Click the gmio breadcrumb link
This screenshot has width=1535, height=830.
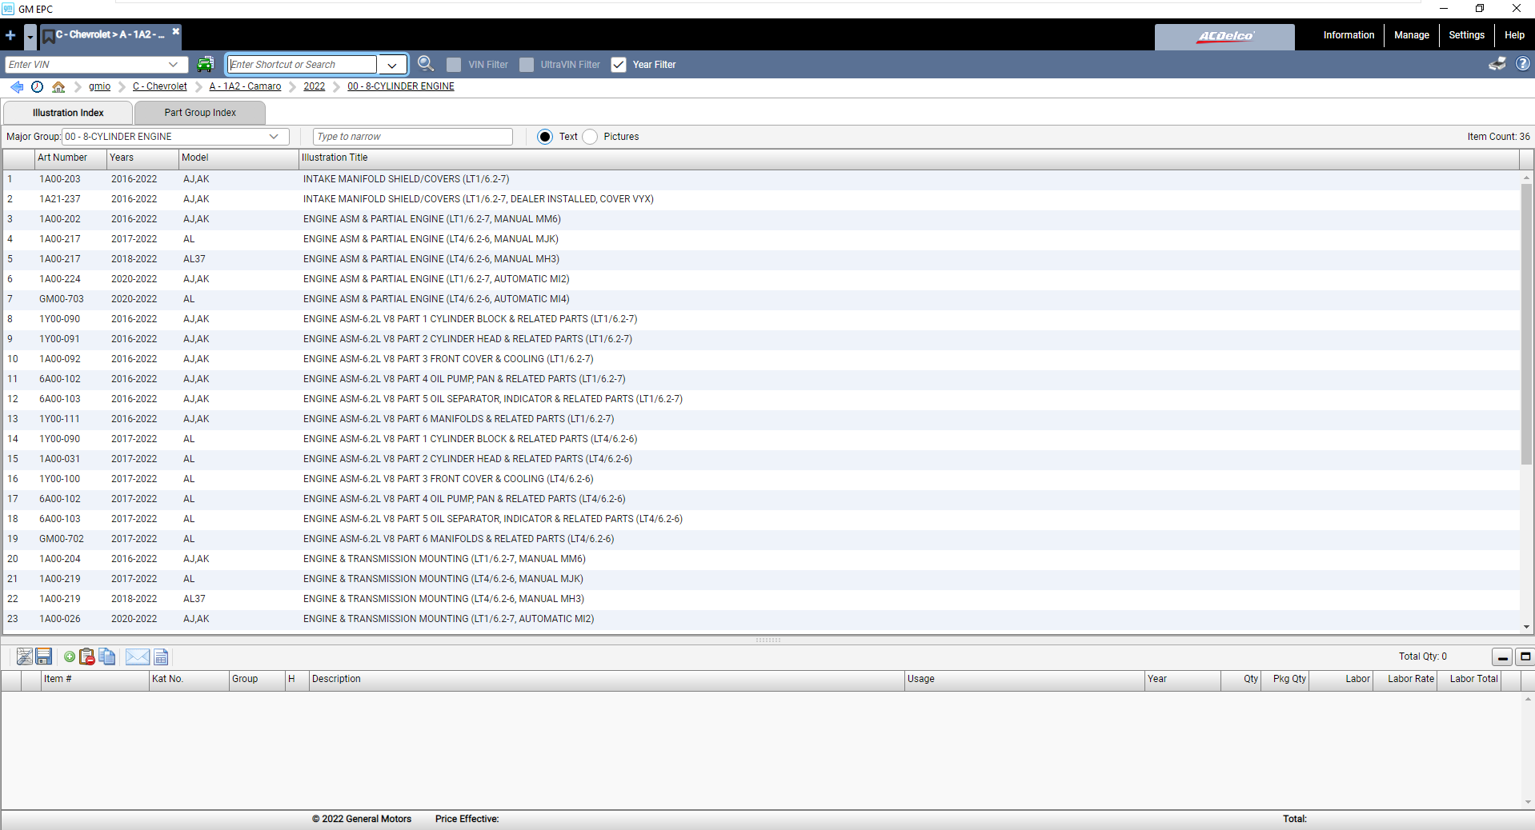(x=100, y=86)
